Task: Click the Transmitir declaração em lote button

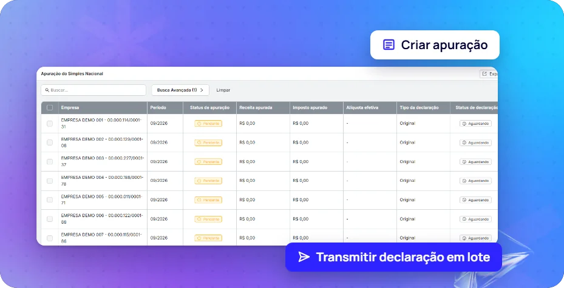Action: (x=393, y=257)
